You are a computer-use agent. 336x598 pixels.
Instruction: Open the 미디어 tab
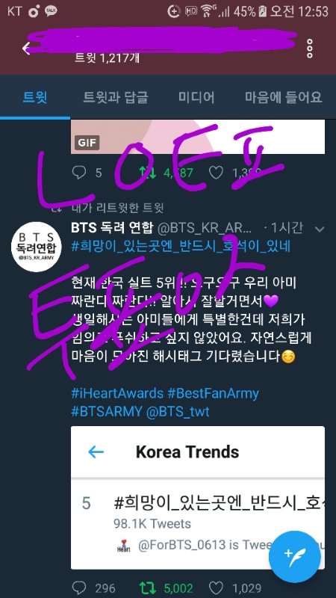pyautogui.click(x=196, y=97)
